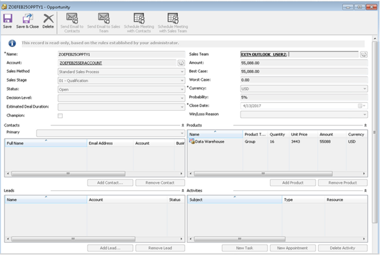Collapse the Products section
Viewport: 380px width, 255px height.
click(365, 125)
